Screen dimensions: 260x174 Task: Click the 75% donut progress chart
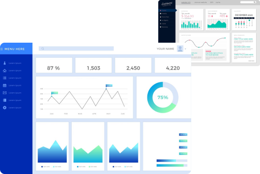click(163, 98)
